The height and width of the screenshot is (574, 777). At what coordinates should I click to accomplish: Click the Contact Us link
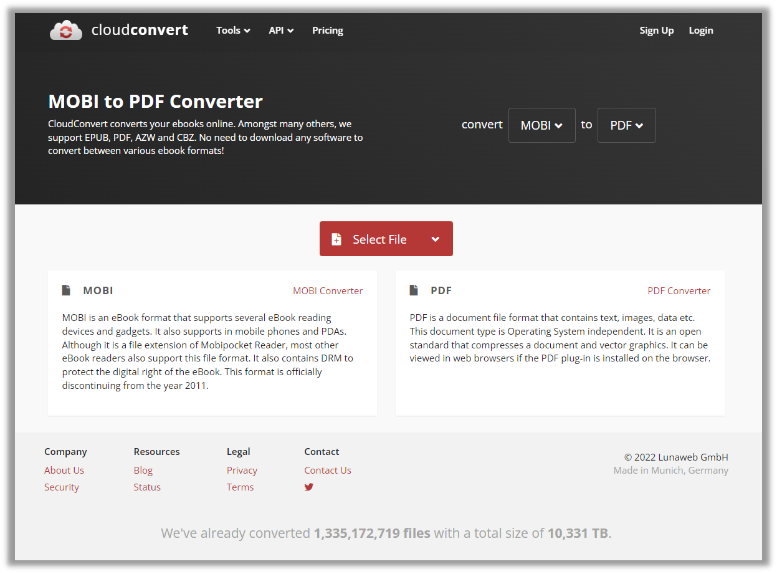(x=328, y=471)
